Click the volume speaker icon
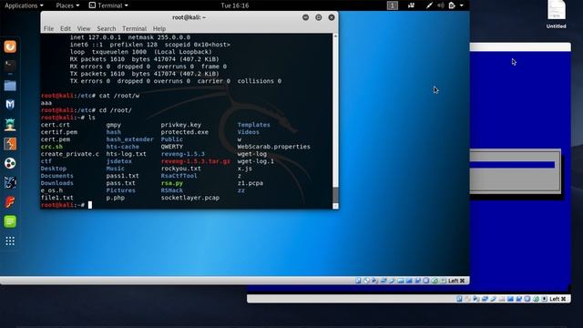 coord(441,5)
